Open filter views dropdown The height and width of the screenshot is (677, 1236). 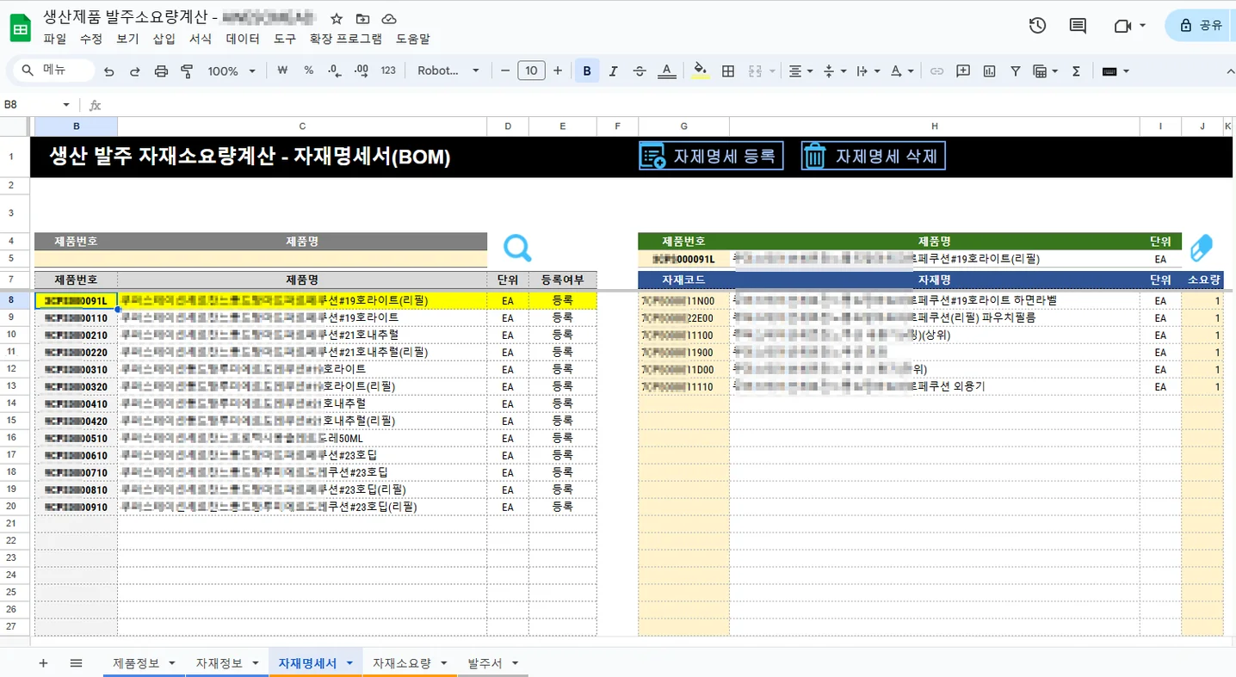pos(1045,71)
